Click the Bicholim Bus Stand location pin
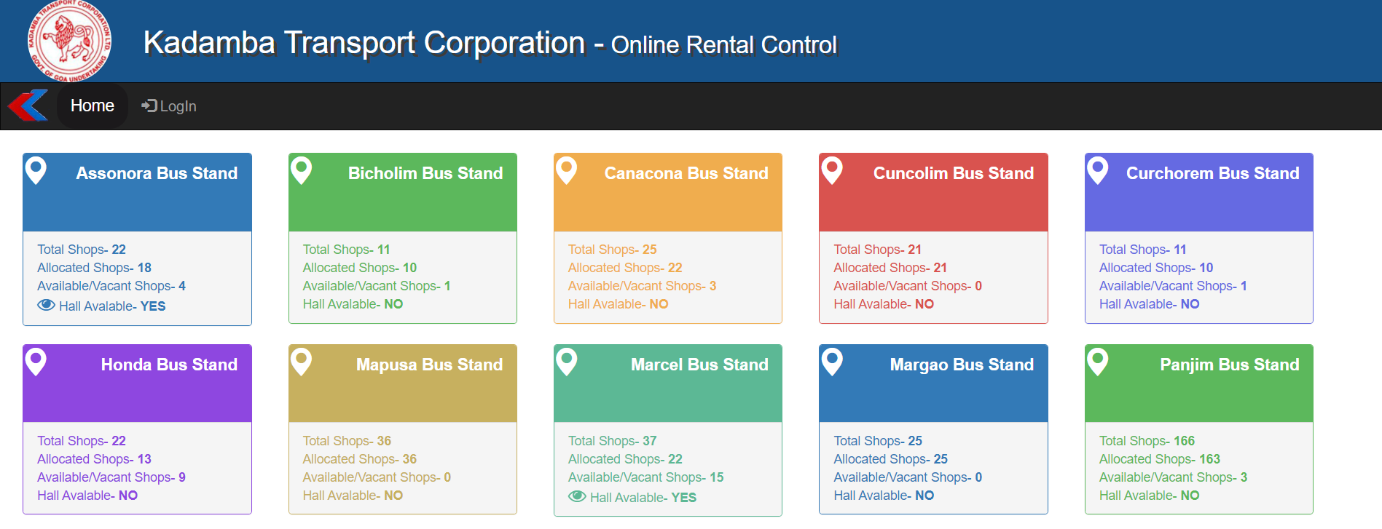 pos(301,171)
